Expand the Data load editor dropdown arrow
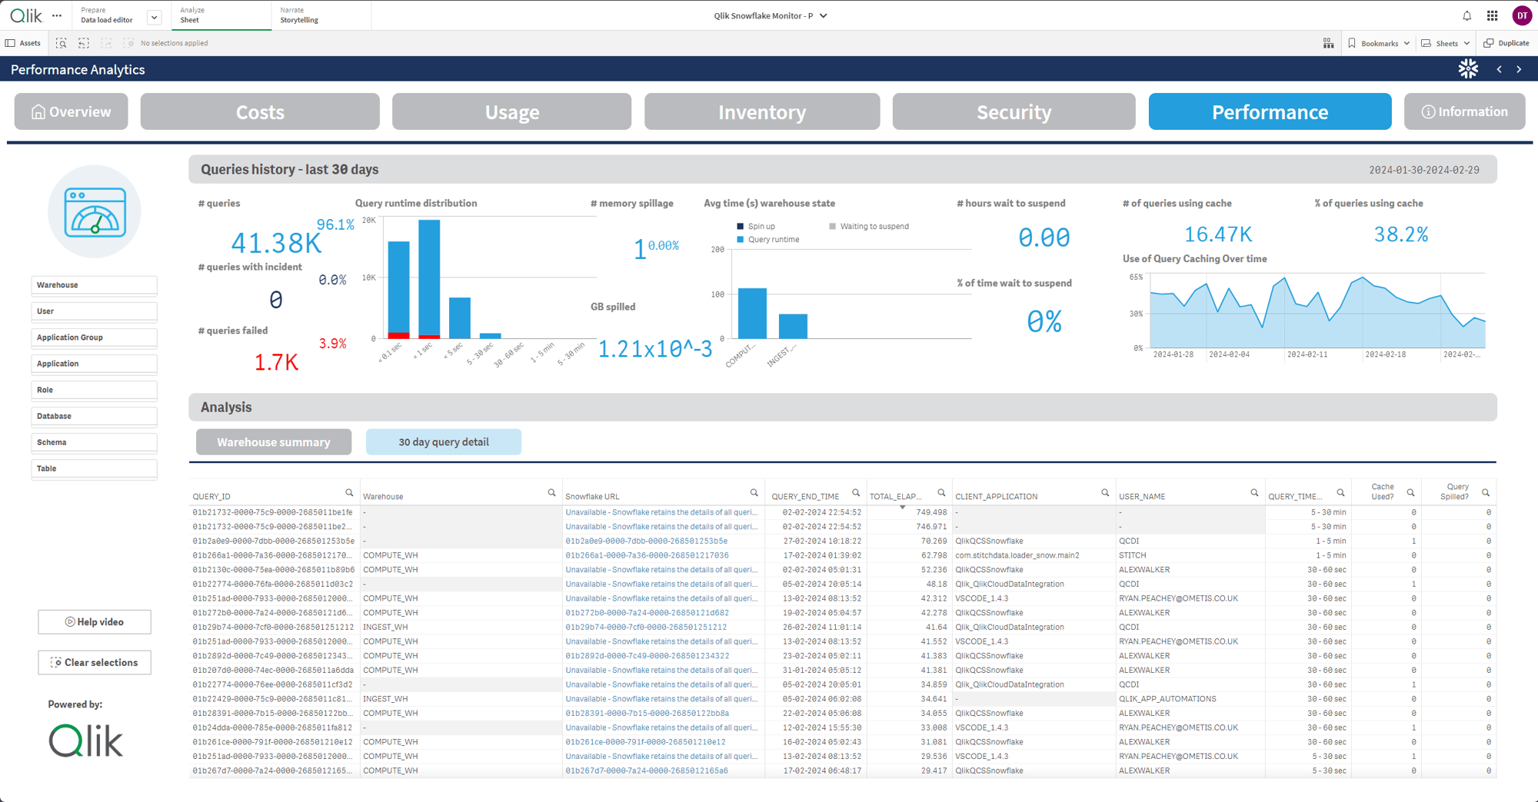This screenshot has width=1538, height=802. point(154,16)
